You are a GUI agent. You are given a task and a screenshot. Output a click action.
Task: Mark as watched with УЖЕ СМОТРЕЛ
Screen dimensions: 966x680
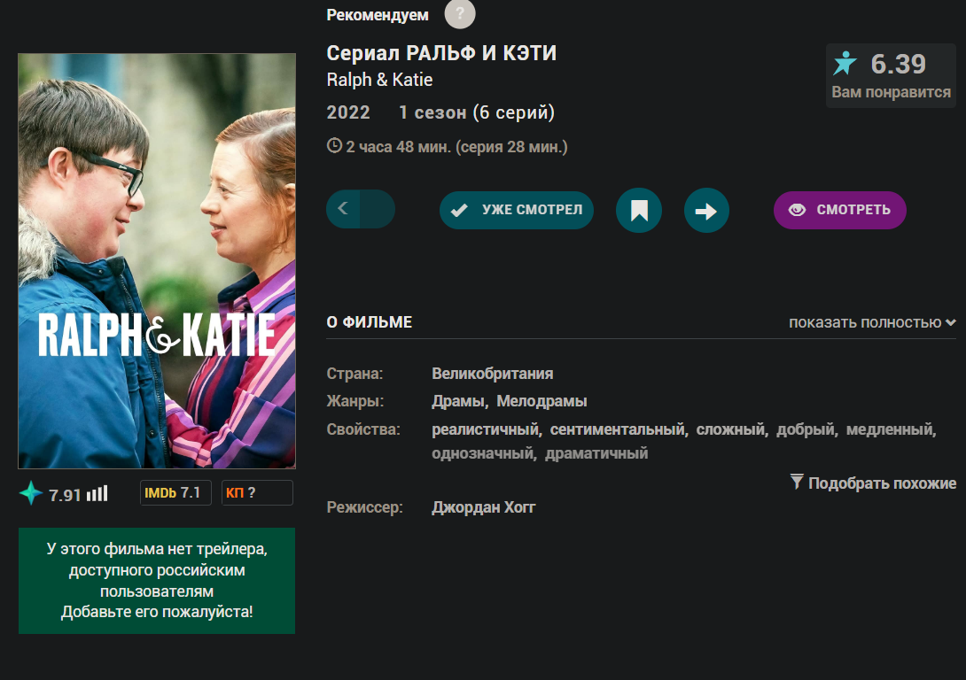[517, 210]
